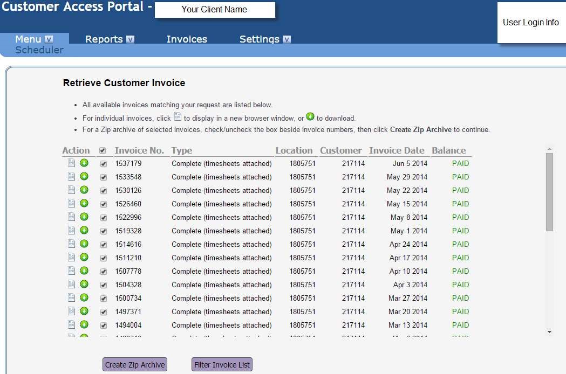Open the Scheduler submenu item
The image size is (566, 374).
coord(39,50)
